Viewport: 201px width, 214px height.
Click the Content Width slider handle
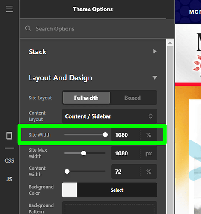67,172
